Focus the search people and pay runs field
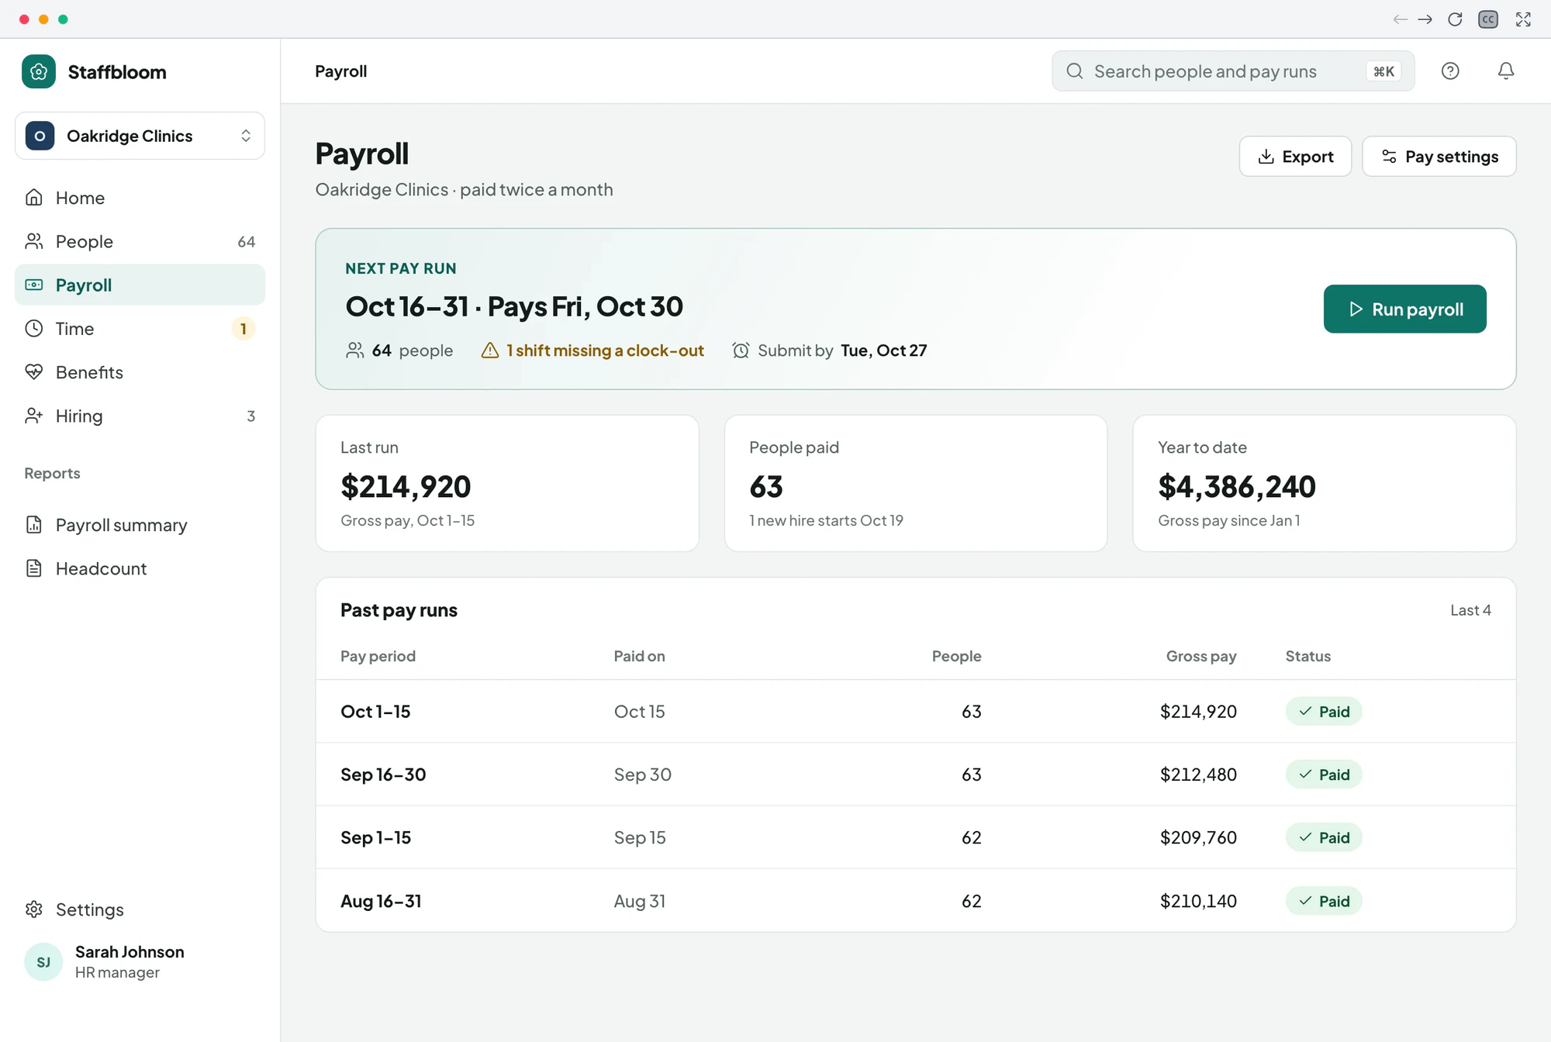 coord(1233,71)
